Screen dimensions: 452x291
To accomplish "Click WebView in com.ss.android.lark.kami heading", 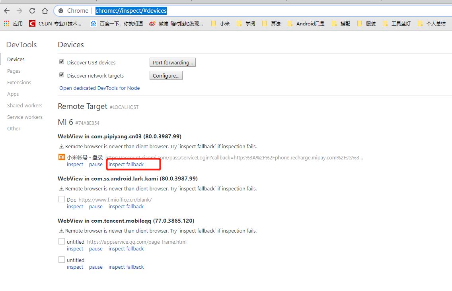I will pos(128,178).
